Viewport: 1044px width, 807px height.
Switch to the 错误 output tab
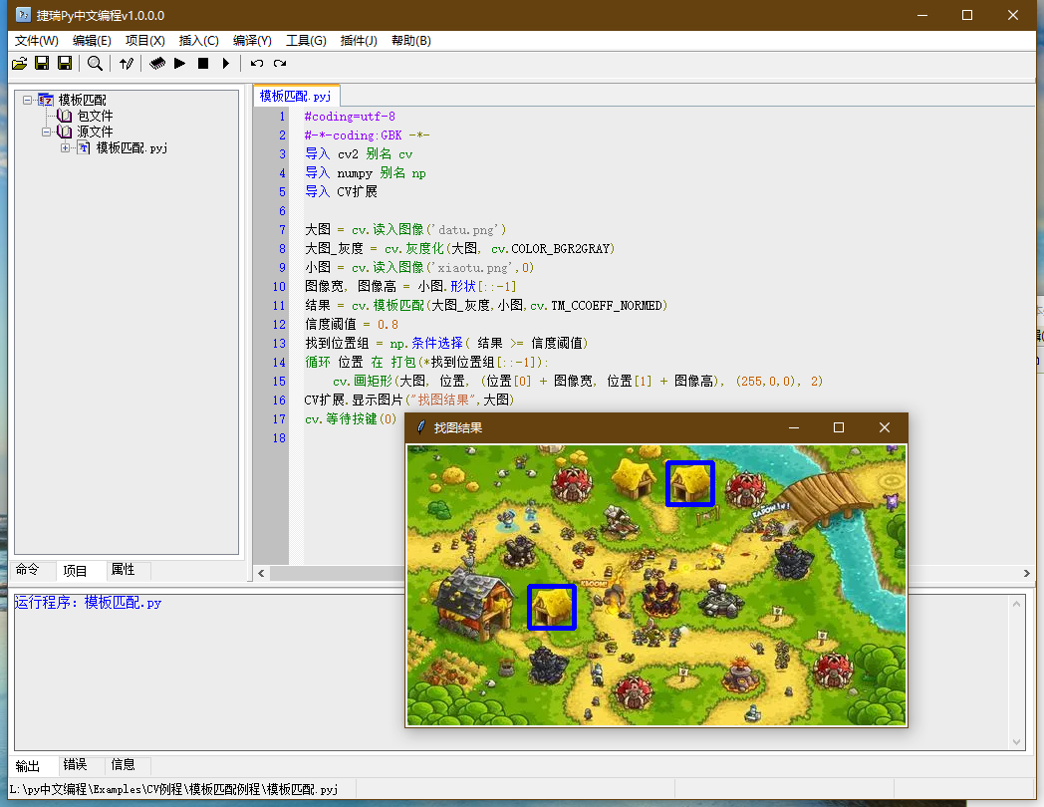click(x=75, y=764)
